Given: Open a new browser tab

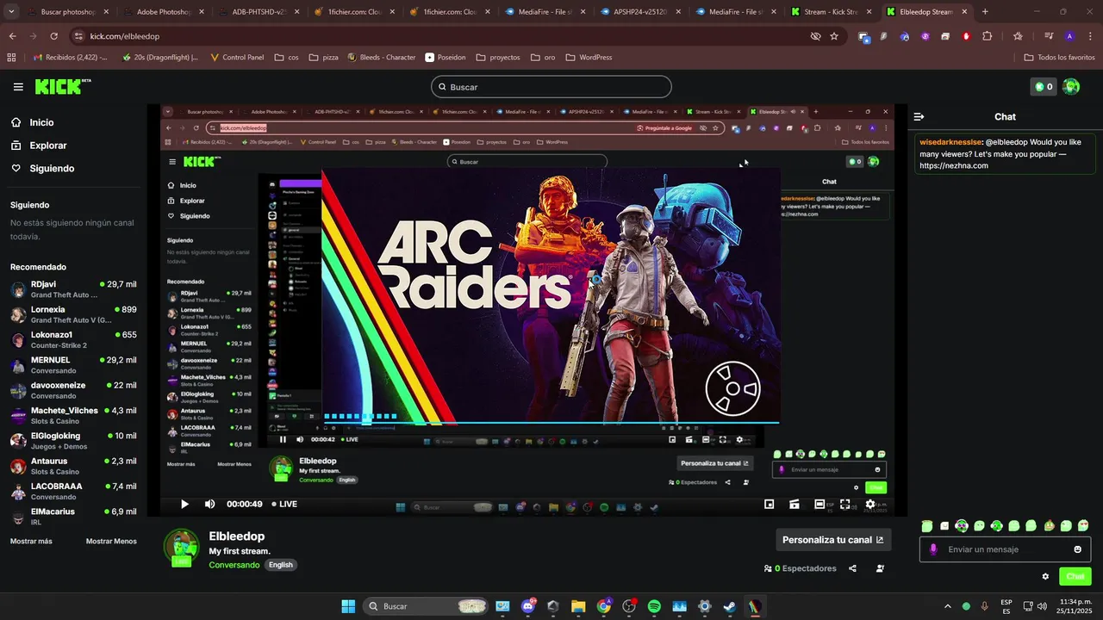Looking at the screenshot, I should tap(985, 12).
